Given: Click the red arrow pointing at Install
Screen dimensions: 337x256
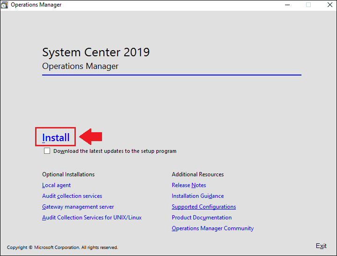Looking at the screenshot, I should [x=90, y=137].
